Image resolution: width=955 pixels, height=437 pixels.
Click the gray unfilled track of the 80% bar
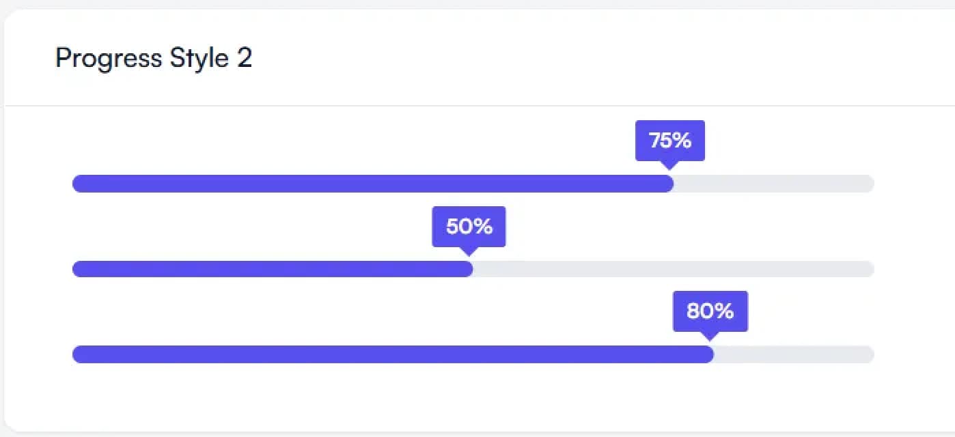[x=792, y=354]
